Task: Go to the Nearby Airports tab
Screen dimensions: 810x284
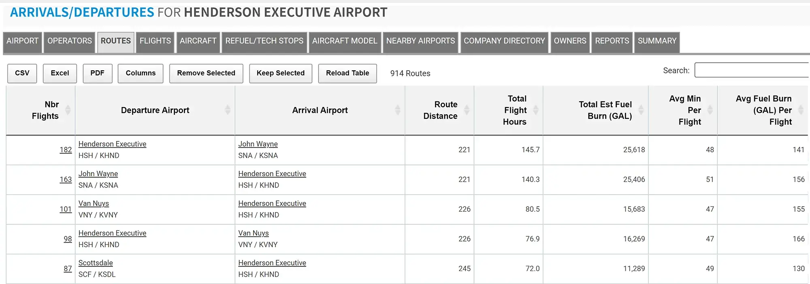Action: coord(420,41)
